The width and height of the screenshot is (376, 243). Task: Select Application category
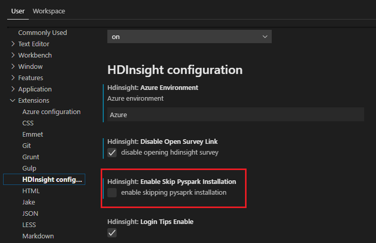(35, 89)
